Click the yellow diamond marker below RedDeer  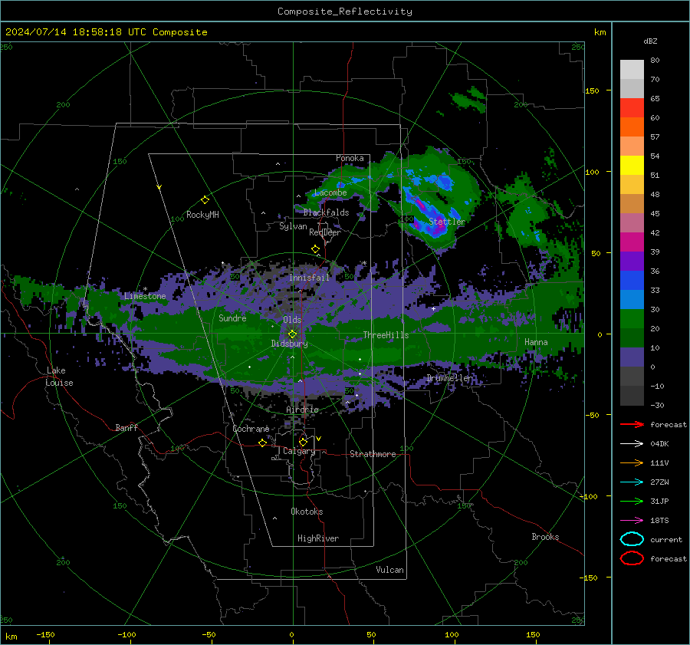click(315, 249)
